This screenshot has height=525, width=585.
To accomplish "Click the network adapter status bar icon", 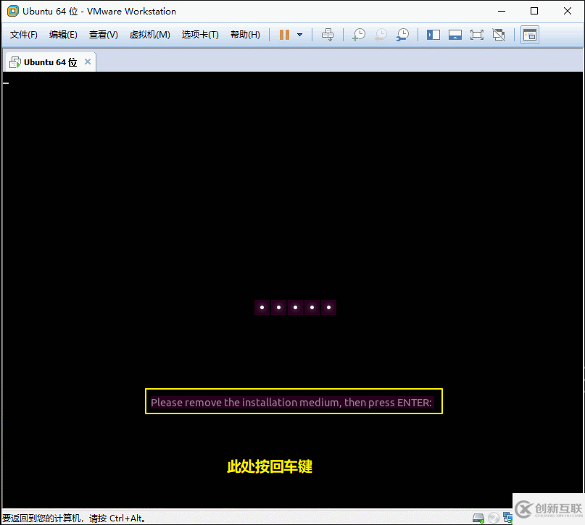I will [x=507, y=518].
